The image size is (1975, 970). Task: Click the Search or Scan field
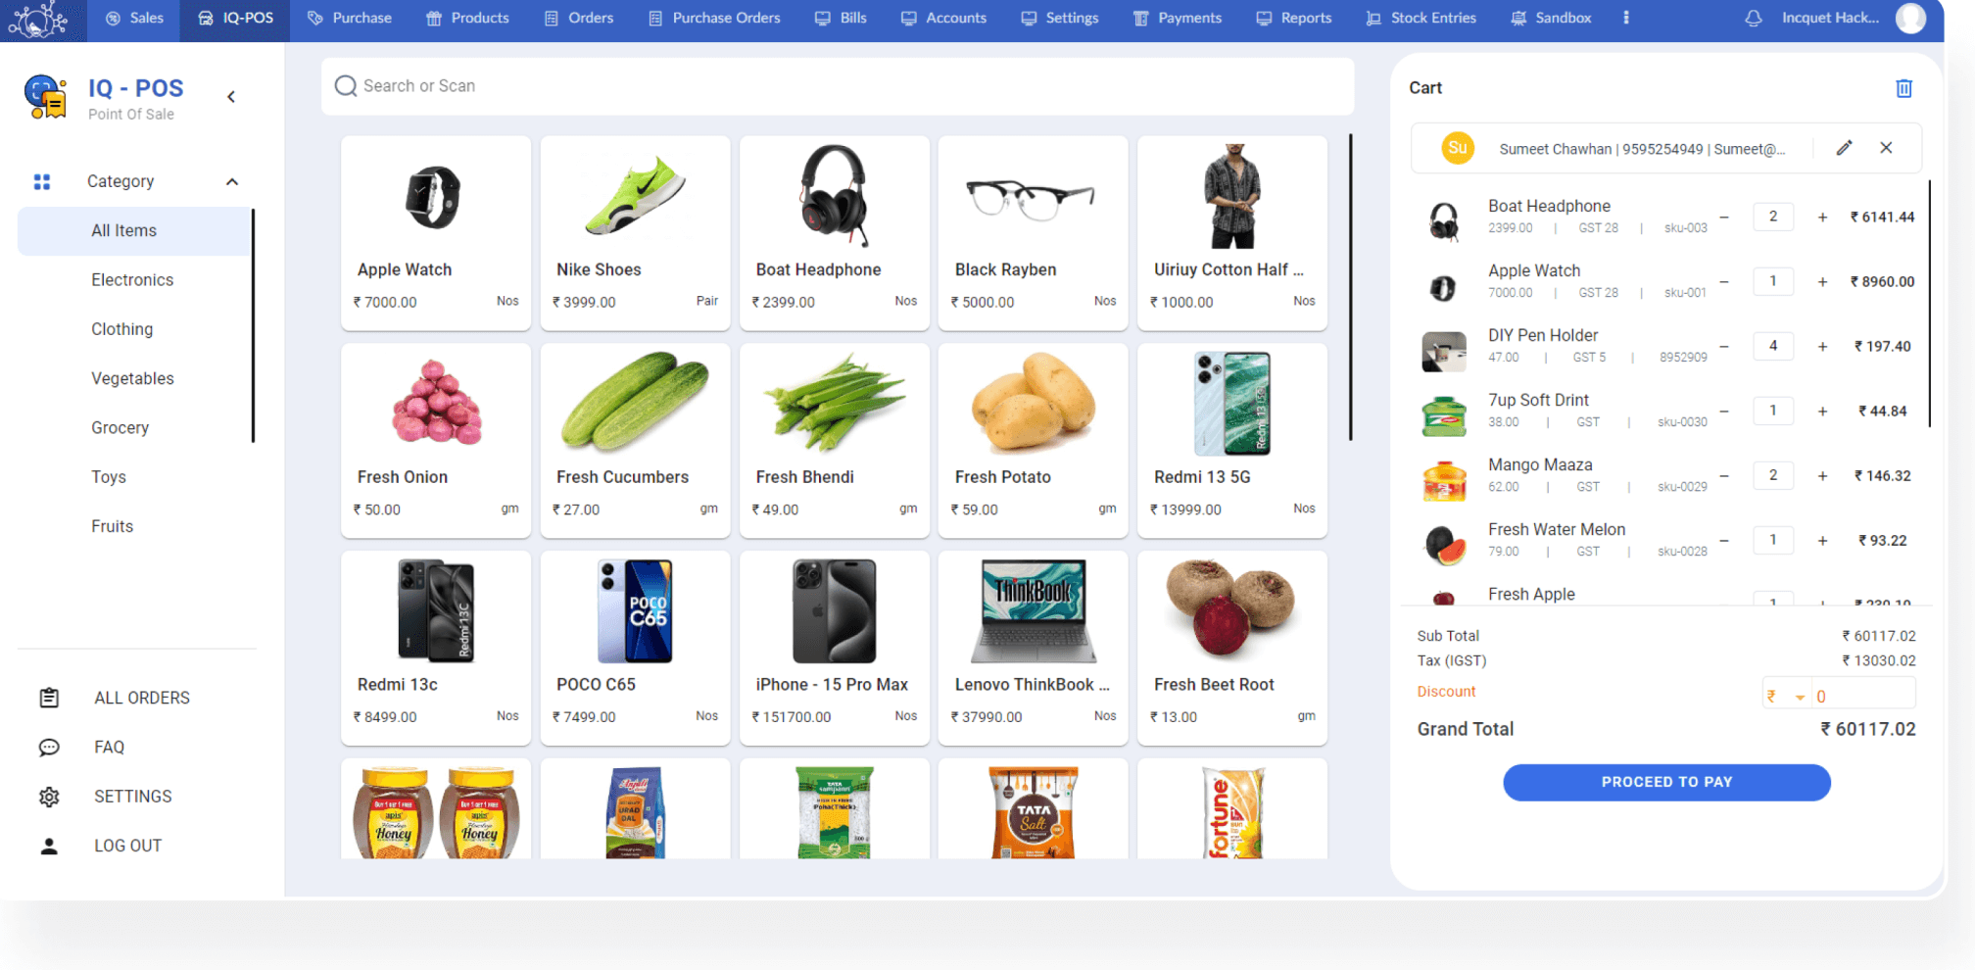(838, 86)
